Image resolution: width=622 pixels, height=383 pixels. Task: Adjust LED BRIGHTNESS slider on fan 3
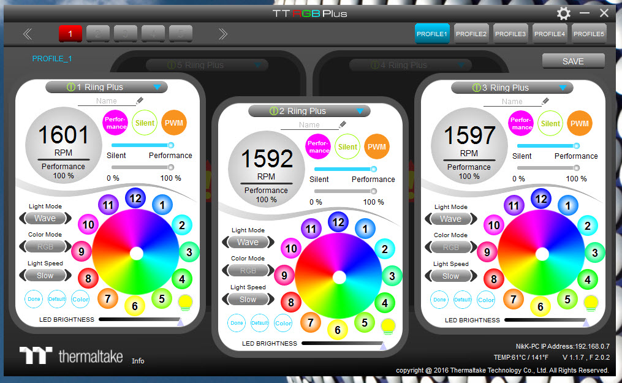(547, 320)
